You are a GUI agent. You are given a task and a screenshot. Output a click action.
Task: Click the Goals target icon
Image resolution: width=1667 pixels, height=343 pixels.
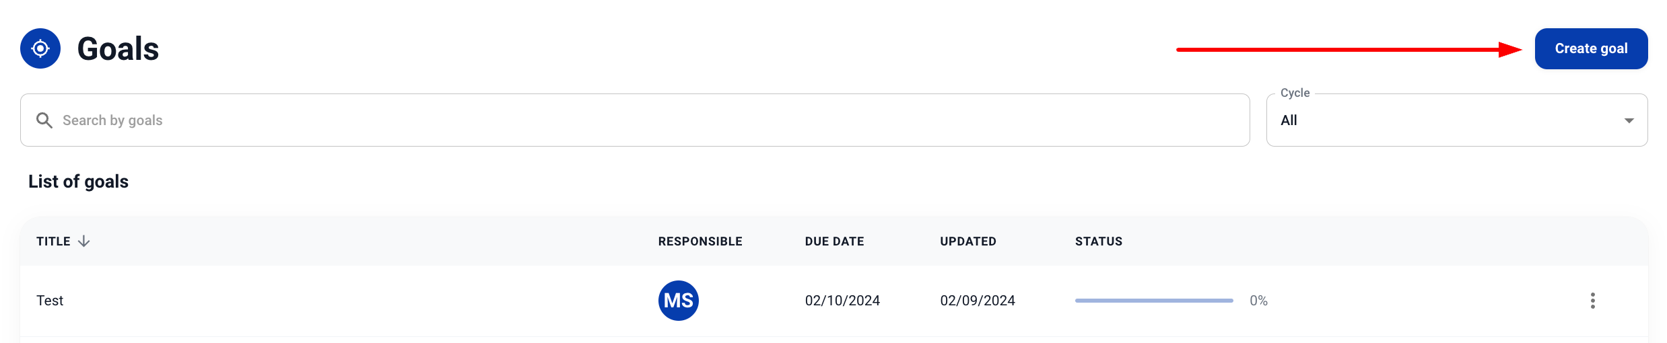click(40, 48)
